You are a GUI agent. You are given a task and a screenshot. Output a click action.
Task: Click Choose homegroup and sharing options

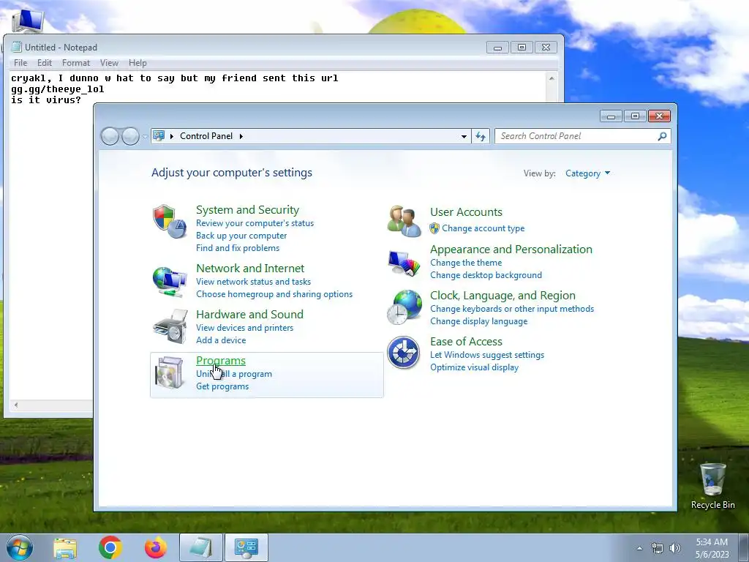pos(274,294)
